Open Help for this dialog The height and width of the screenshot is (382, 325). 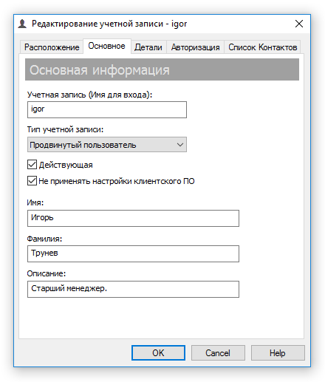pyautogui.click(x=278, y=352)
